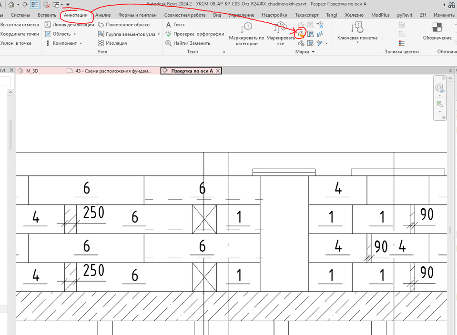Click up arrow of left panel scrollbar
457x335 pixels.
(10, 92)
